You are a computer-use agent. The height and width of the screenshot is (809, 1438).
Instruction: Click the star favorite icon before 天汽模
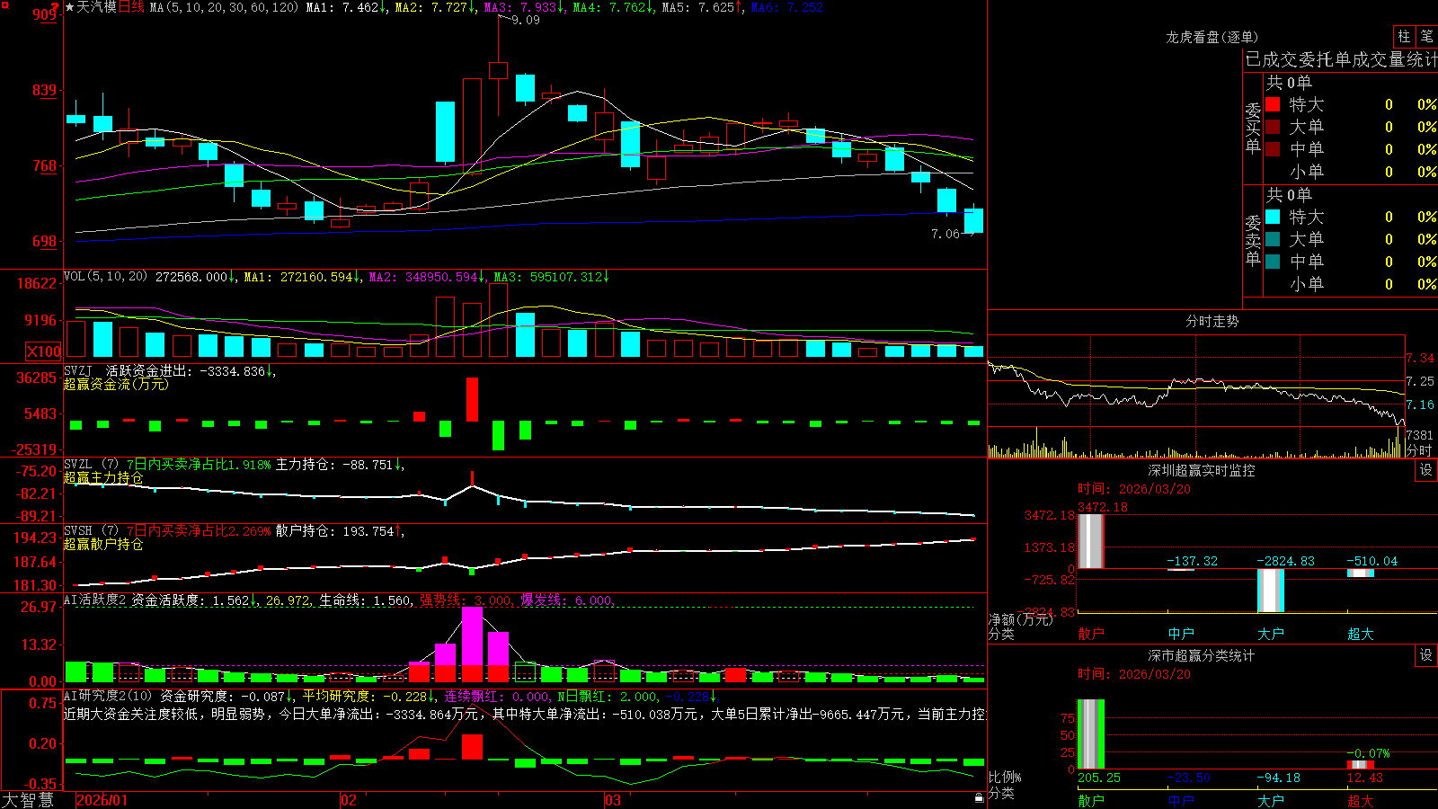70,7
